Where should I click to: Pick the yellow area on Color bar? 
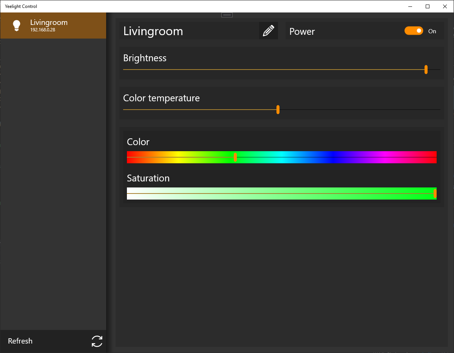(179, 157)
